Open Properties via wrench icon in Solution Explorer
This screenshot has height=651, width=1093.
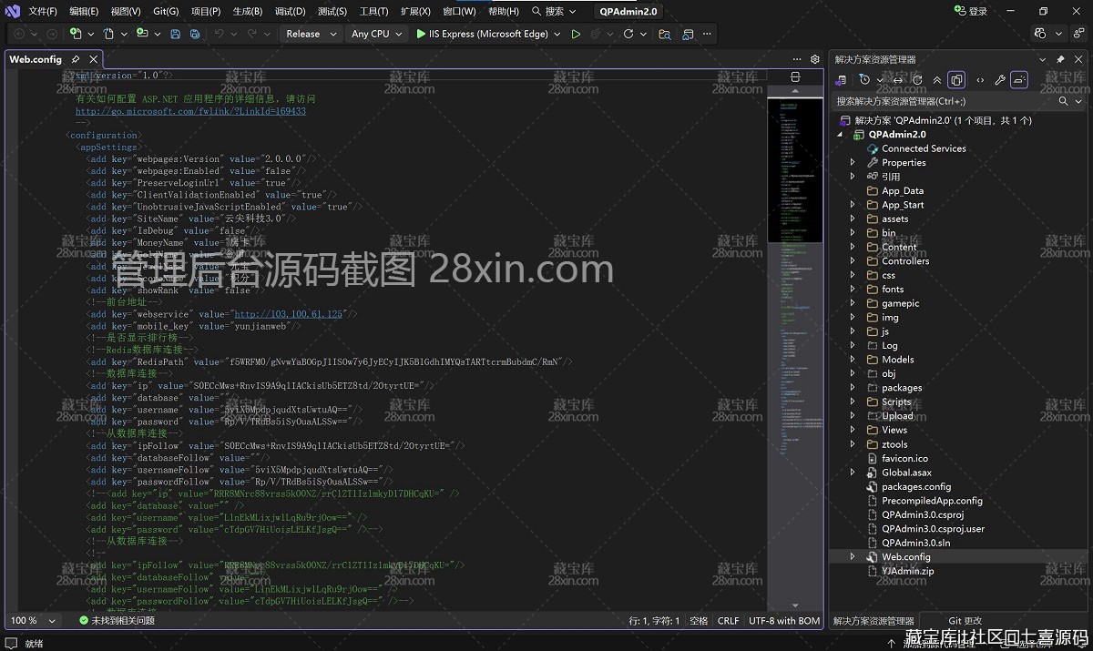click(x=999, y=79)
